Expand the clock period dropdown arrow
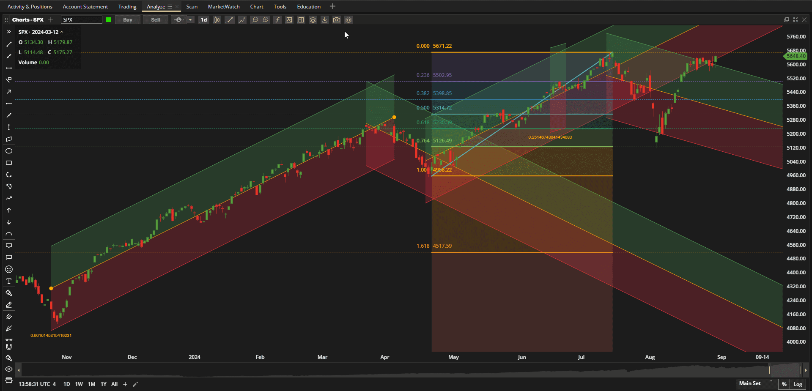This screenshot has height=391, width=812. coord(190,20)
